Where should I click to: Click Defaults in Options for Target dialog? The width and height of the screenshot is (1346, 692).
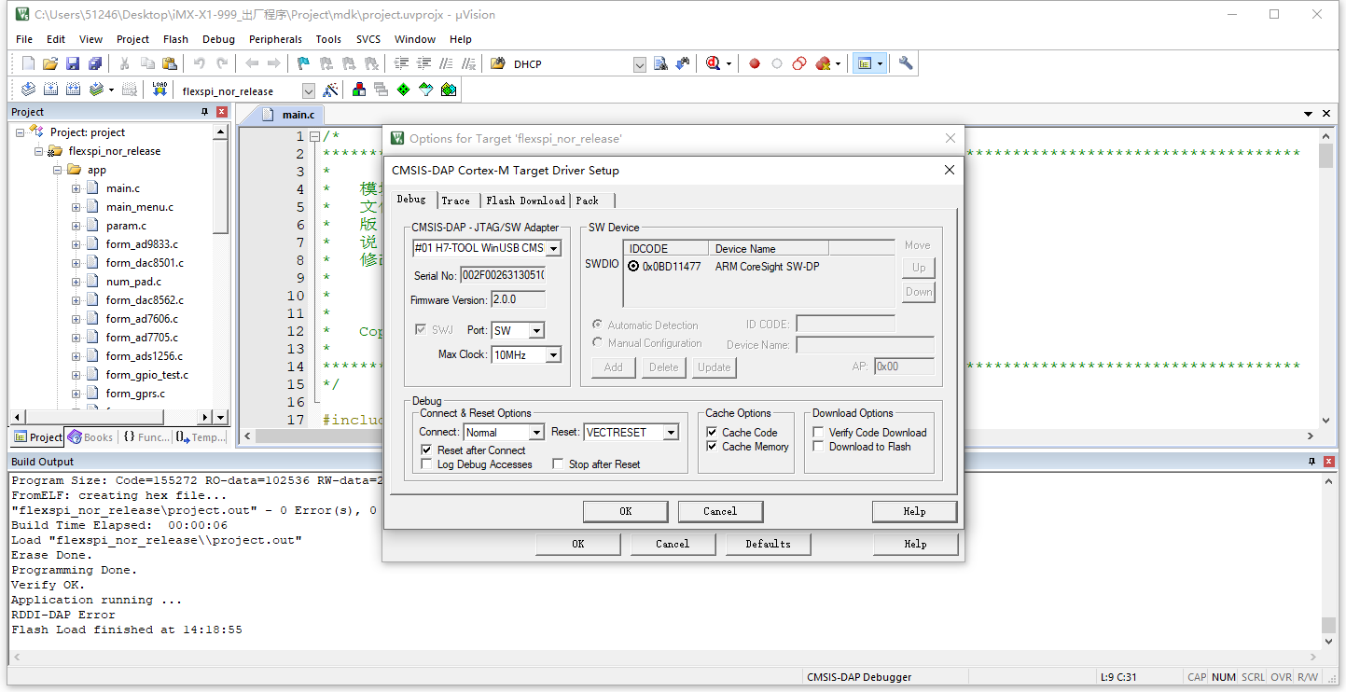[x=768, y=544]
